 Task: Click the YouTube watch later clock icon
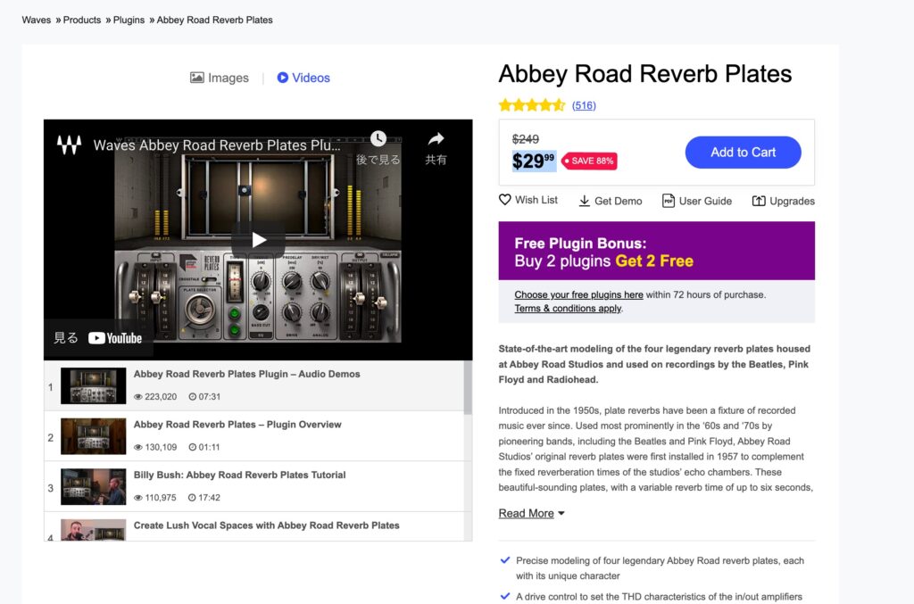click(x=378, y=139)
